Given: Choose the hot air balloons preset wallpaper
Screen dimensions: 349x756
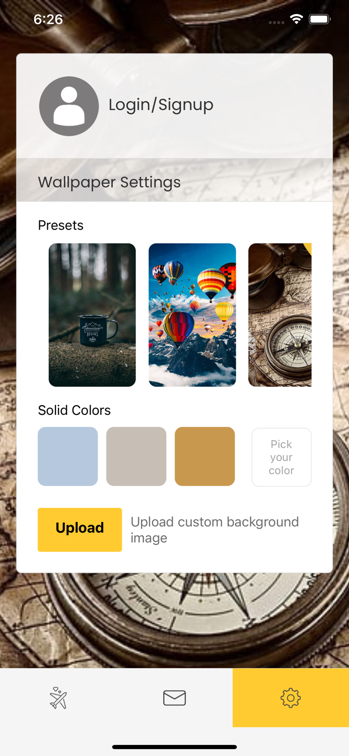Looking at the screenshot, I should 192,315.
